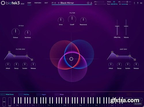
Task: Mute the Wide Drone layer
Action: [1, 94]
